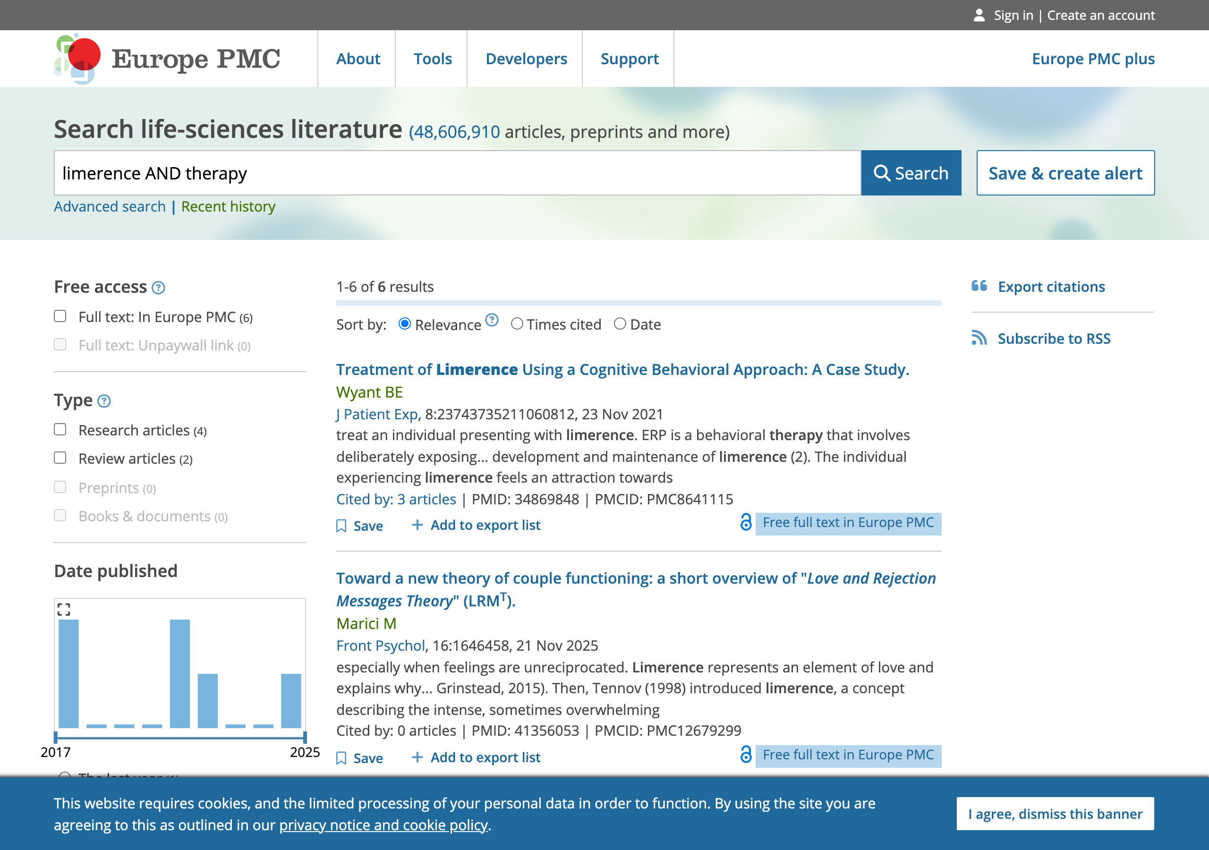The height and width of the screenshot is (850, 1209).
Task: Check the Full text: In Europe PMC filter
Action: pyautogui.click(x=60, y=316)
